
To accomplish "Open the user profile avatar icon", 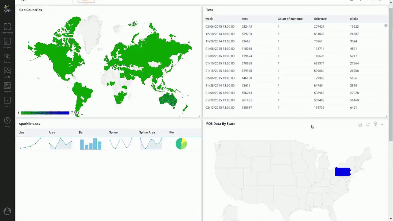I will (x=7, y=211).
